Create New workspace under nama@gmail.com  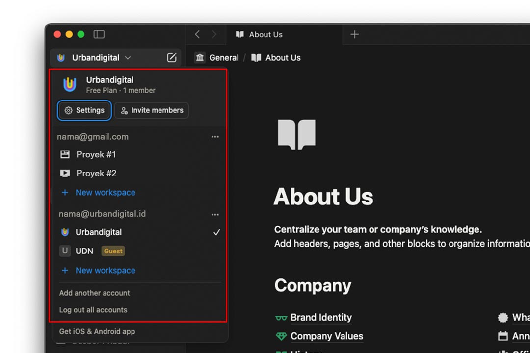pyautogui.click(x=105, y=193)
